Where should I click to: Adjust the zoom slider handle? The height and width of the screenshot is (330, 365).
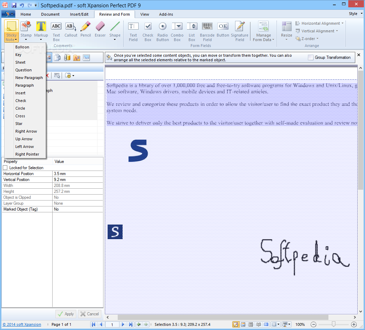point(334,324)
